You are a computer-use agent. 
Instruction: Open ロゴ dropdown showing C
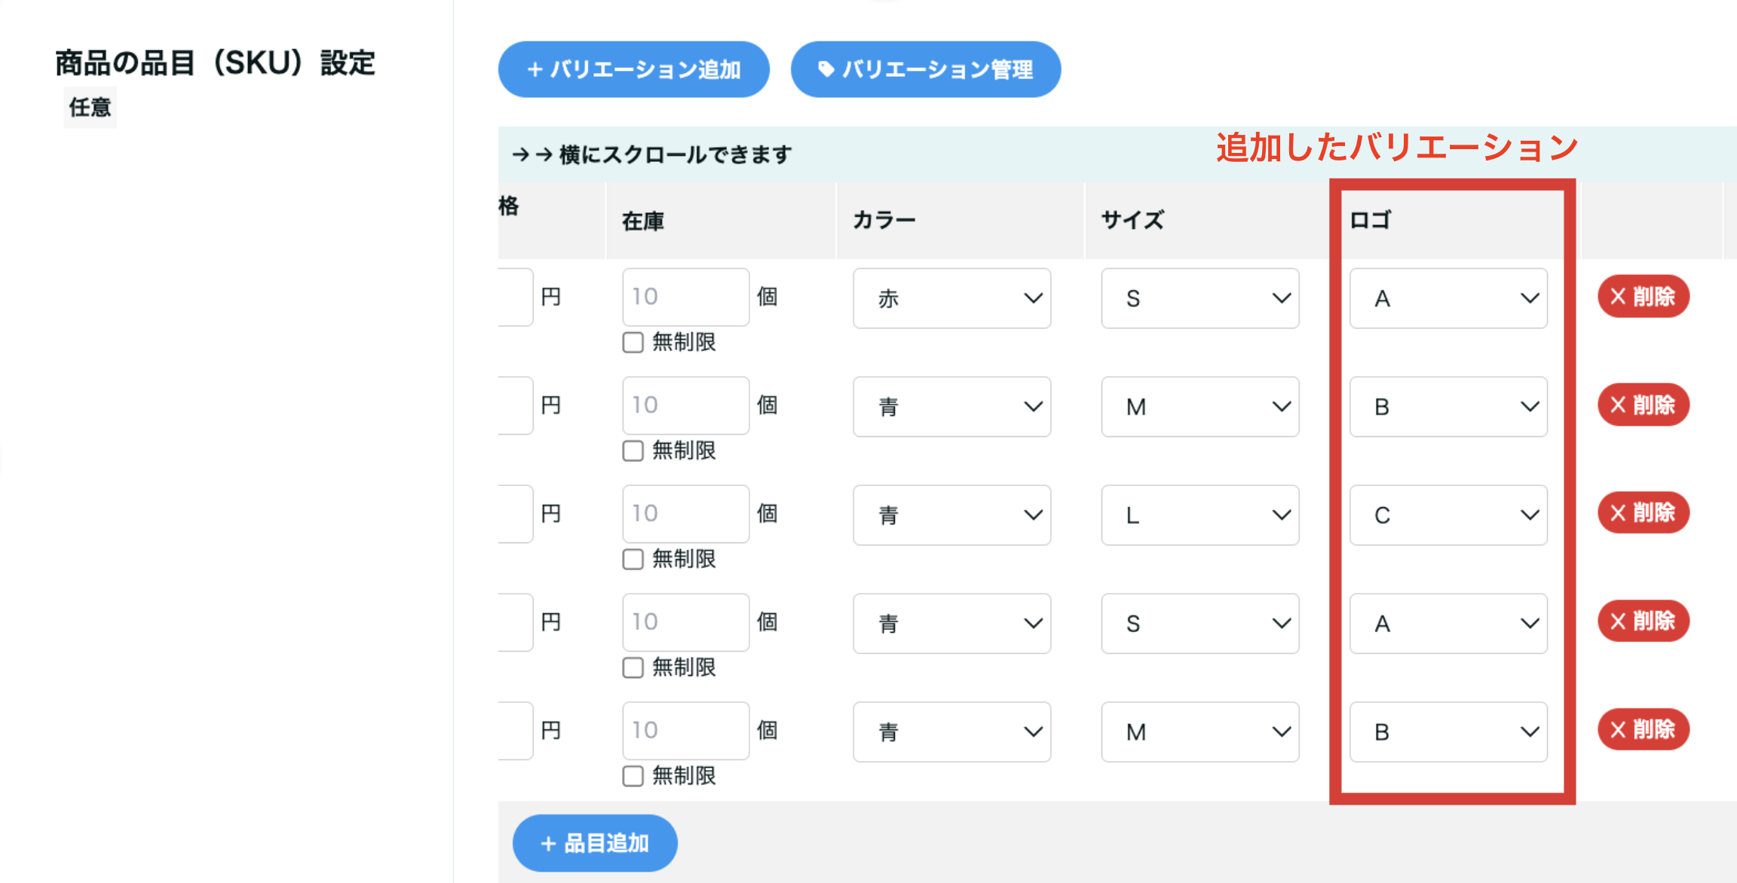tap(1448, 515)
